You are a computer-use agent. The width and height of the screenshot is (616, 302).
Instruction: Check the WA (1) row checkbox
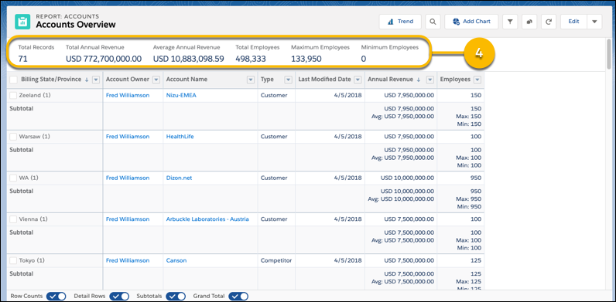13,178
